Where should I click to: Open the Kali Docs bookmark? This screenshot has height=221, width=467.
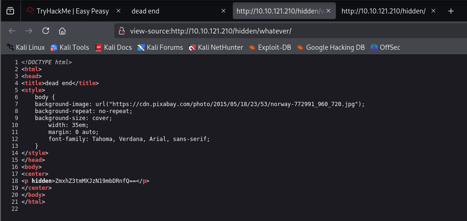point(113,47)
